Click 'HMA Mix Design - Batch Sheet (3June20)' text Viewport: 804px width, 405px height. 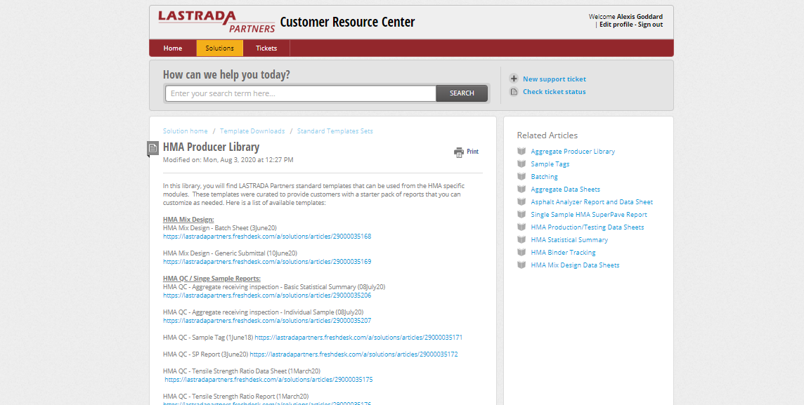(x=219, y=228)
